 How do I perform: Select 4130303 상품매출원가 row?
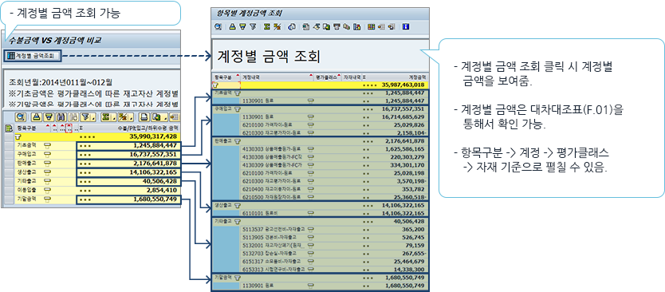point(334,148)
